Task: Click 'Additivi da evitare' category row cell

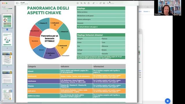Action: [44, 96]
